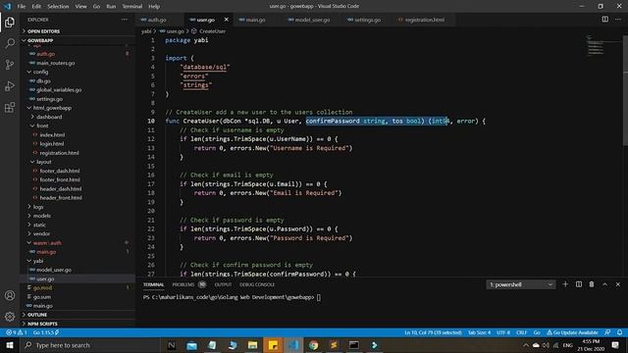This screenshot has width=628, height=353.
Task: Click errors and warnings status indicator
Action: (x=17, y=332)
